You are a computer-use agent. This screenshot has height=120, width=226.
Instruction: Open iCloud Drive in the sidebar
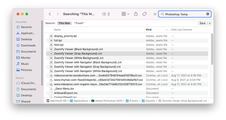point(26,83)
